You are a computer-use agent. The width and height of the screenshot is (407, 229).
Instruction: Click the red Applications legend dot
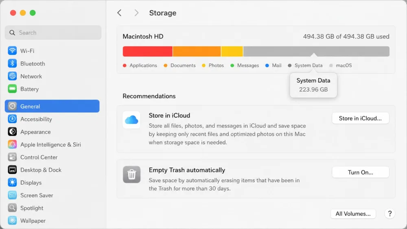coord(125,65)
